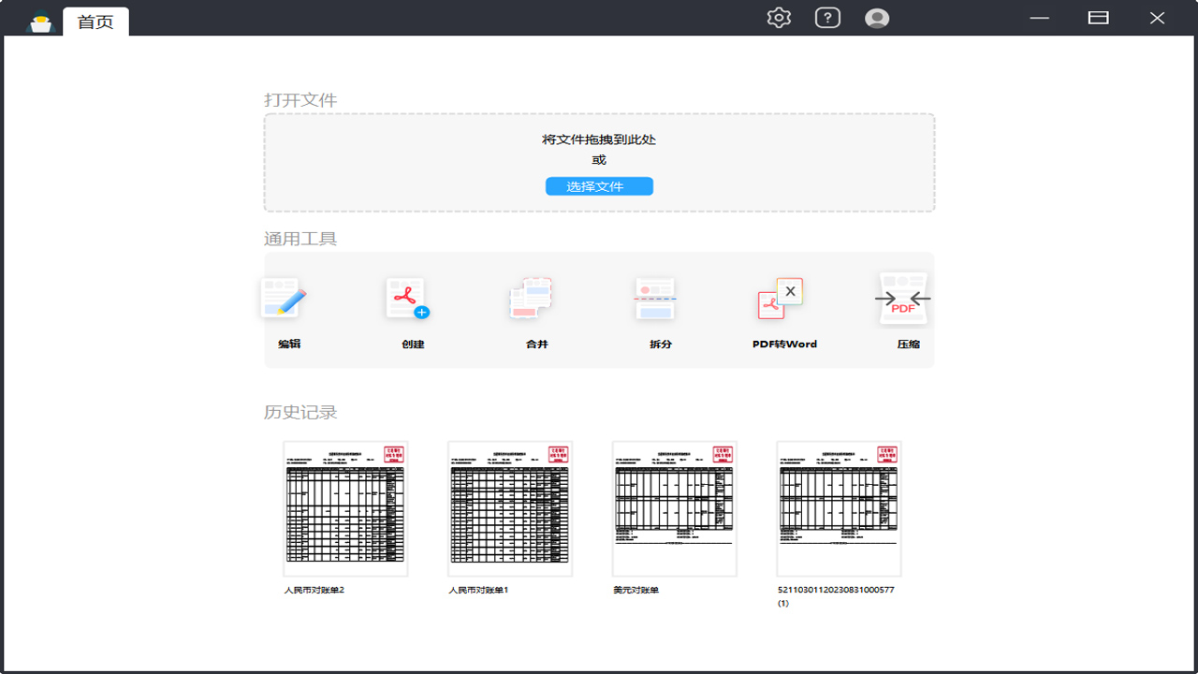Open the settings gear icon
1198x674 pixels.
[x=778, y=17]
